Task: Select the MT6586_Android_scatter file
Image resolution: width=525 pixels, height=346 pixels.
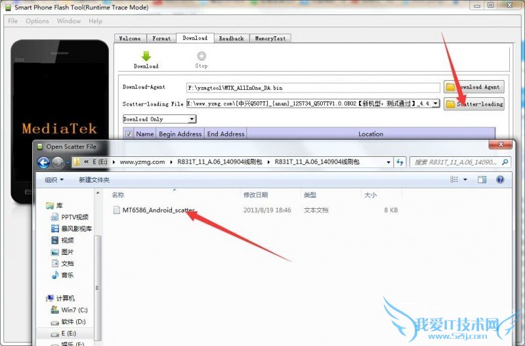Action: [x=158, y=210]
